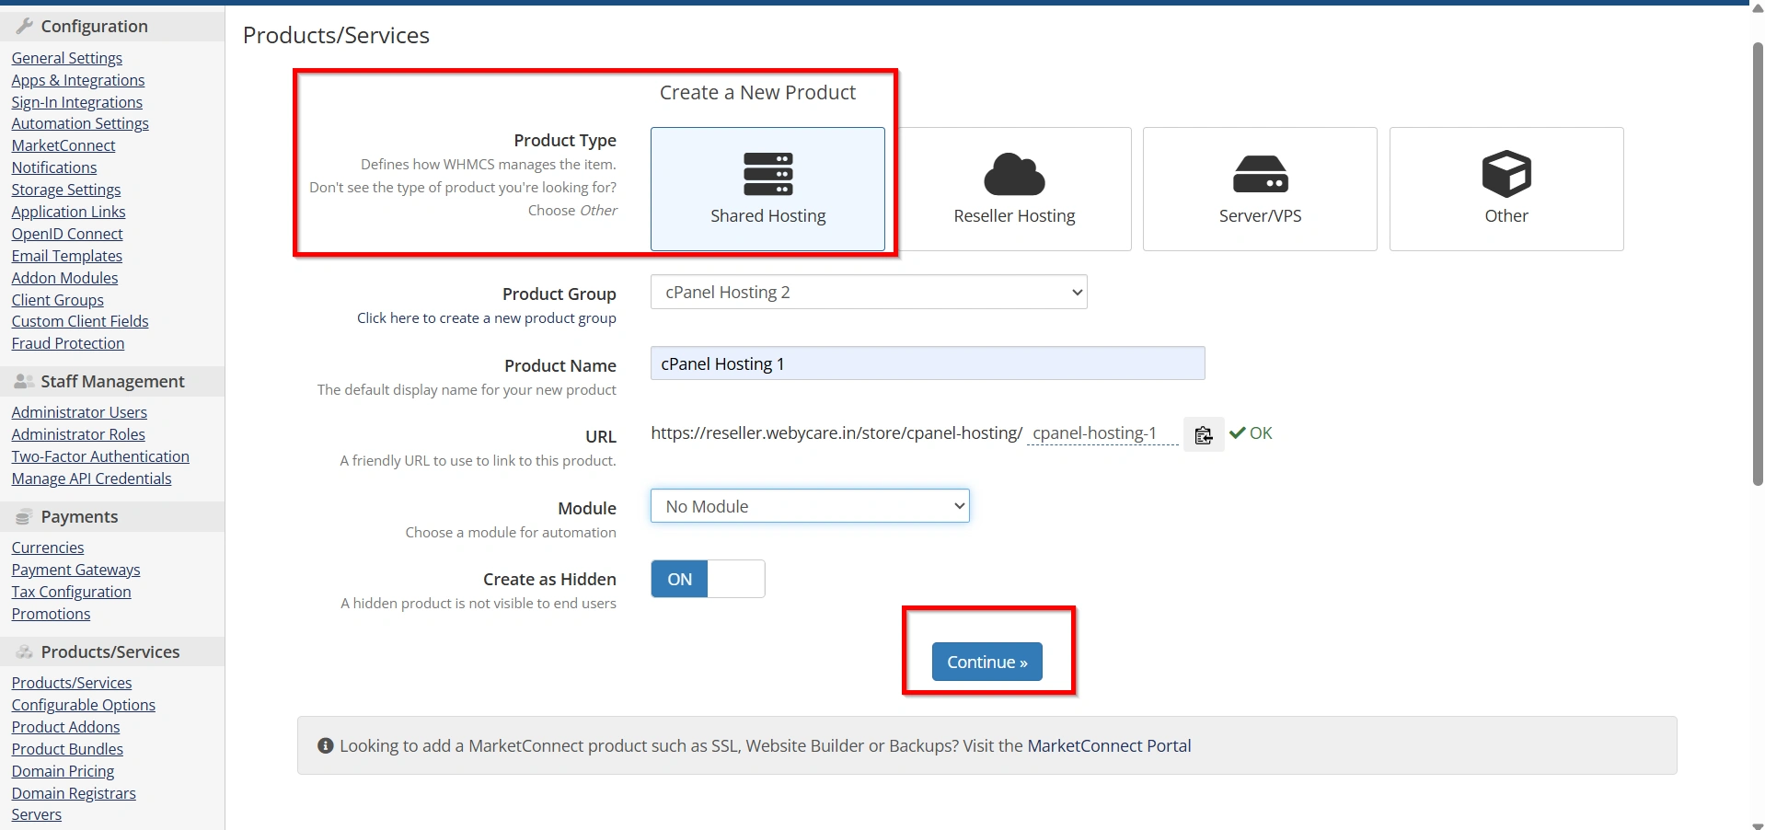Open Application Links
Screen dimensions: 1765x830
[68, 212]
